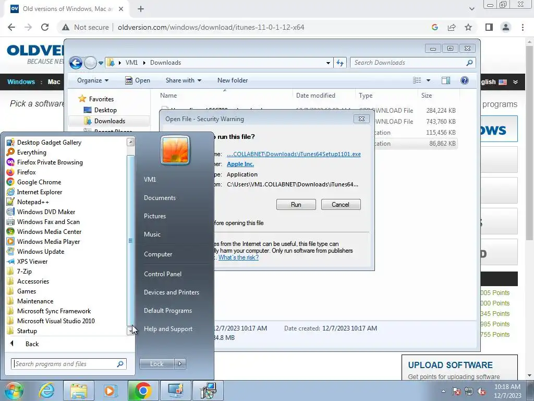The width and height of the screenshot is (534, 401).
Task: Expand Microsoft Sync Framework folder
Action: point(54,311)
